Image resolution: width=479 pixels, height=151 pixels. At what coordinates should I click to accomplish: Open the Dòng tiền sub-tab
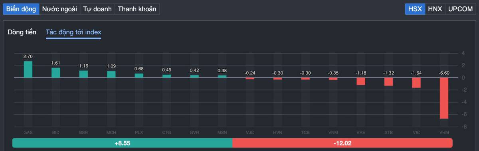(x=22, y=32)
